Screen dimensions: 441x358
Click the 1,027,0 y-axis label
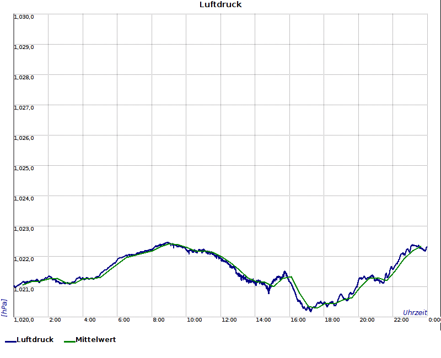[24, 108]
